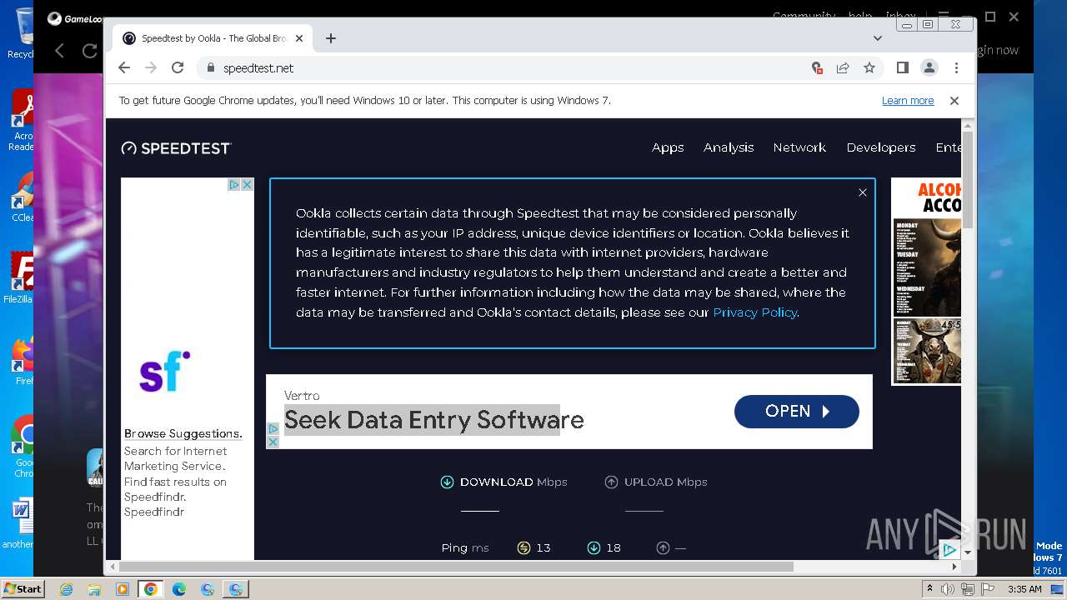Close the Speedtest by Ookla tab

pos(299,38)
